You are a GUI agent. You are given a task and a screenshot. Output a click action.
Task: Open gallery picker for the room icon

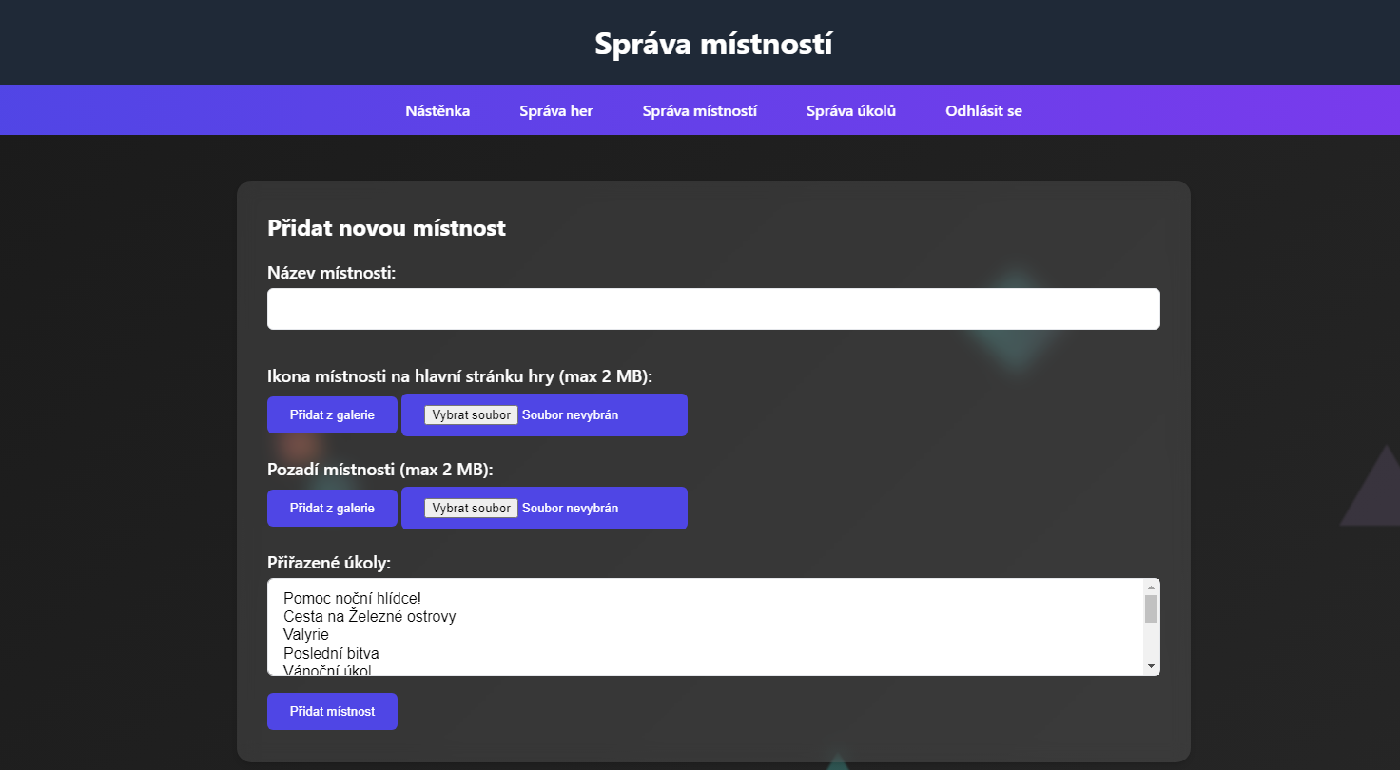pos(332,414)
